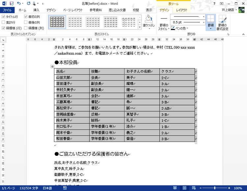The height and width of the screenshot is (191, 247).
Task: Expand the 塗りつぶし dropdown arrow
Action: point(149,29)
